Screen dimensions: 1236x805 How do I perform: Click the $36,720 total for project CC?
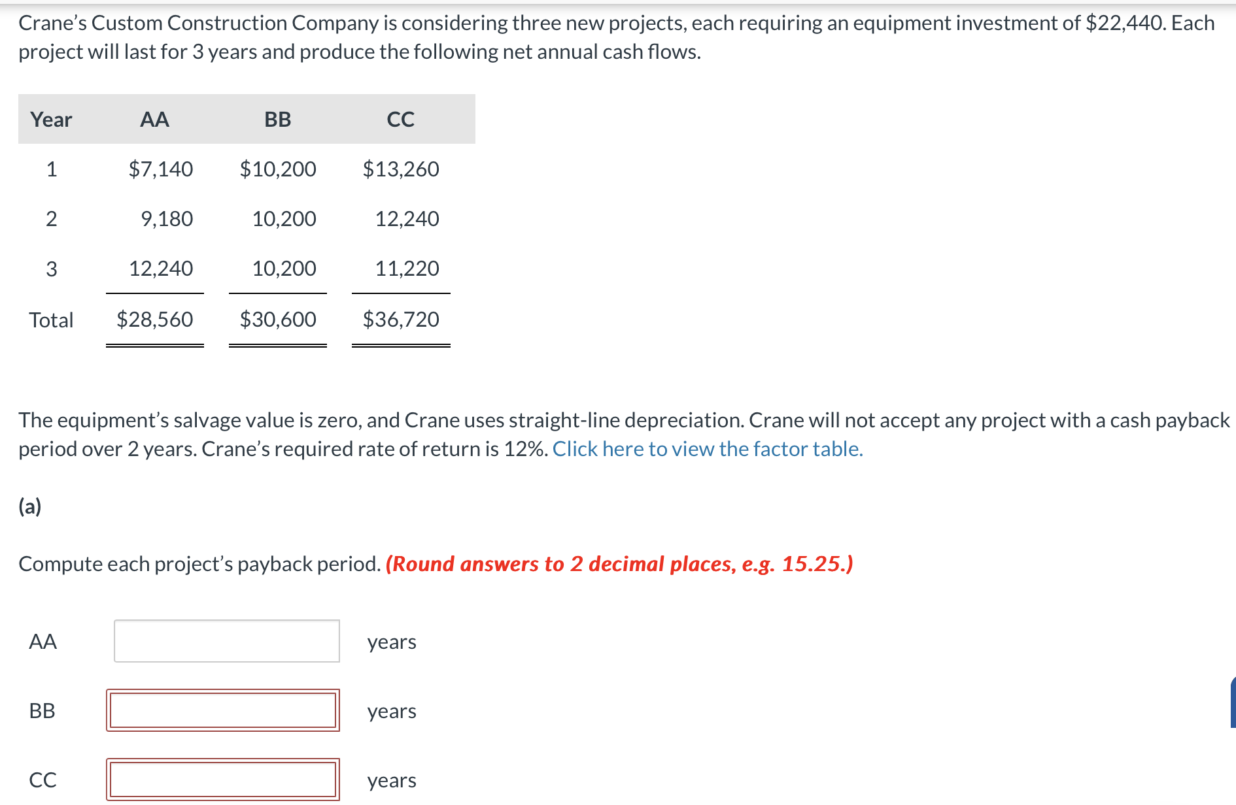click(400, 319)
